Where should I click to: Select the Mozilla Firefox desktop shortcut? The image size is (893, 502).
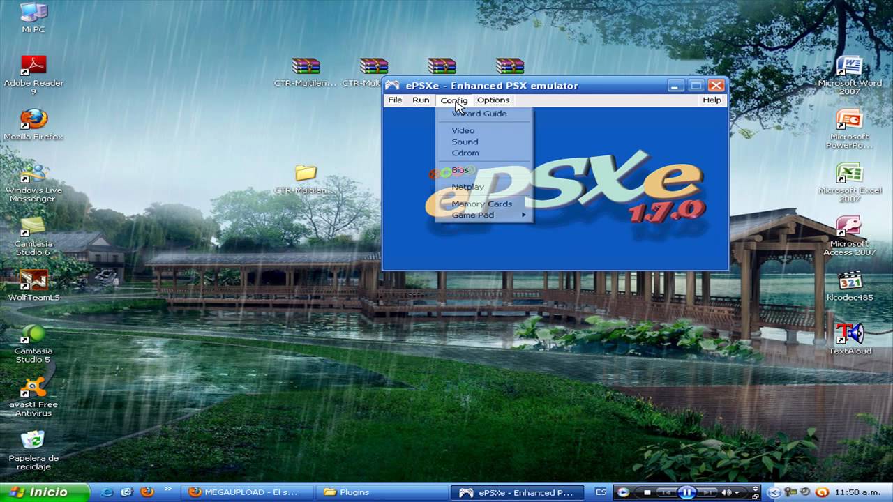point(33,124)
